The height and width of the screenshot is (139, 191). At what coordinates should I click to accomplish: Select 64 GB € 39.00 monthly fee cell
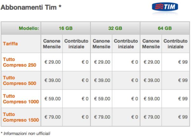[151, 80]
